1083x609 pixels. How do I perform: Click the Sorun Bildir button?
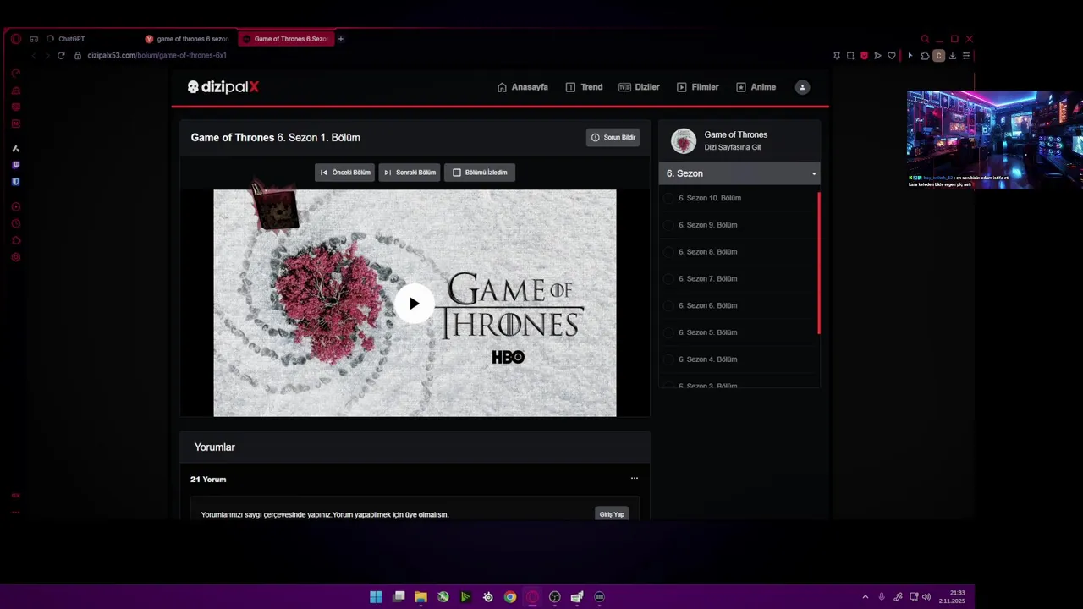pyautogui.click(x=613, y=137)
